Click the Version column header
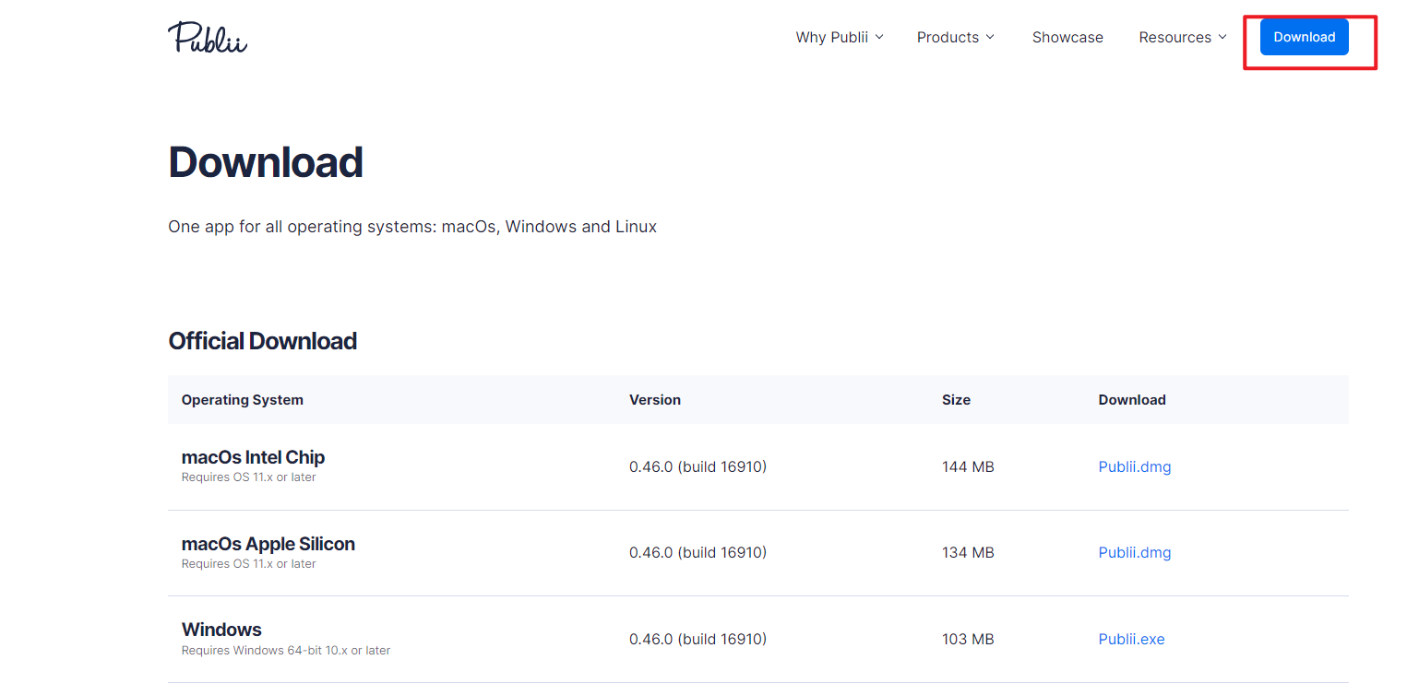This screenshot has width=1419, height=695. [654, 400]
